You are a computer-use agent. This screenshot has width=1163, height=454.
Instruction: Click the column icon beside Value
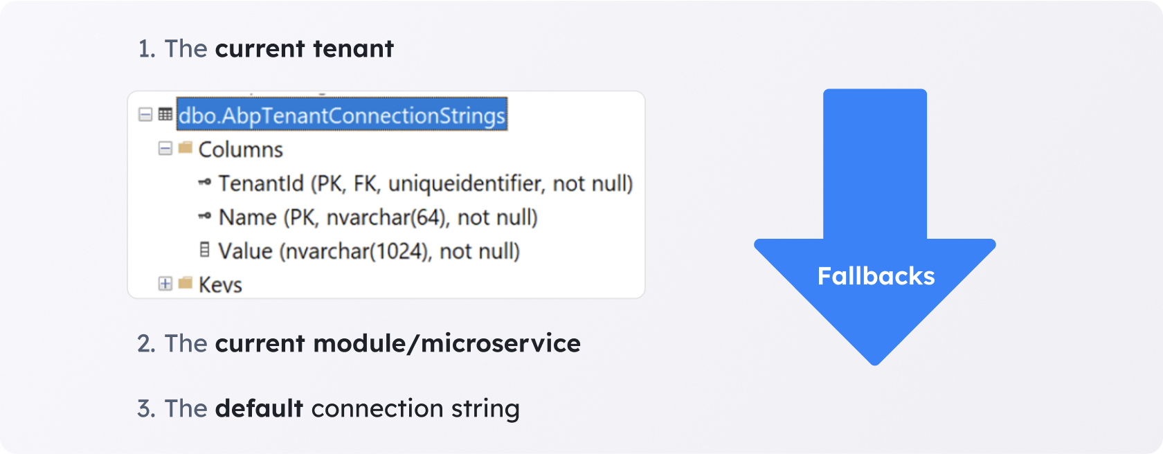204,250
